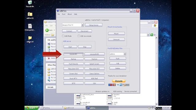Click the Windows Start button
The image size is (196, 110).
tap(32, 108)
